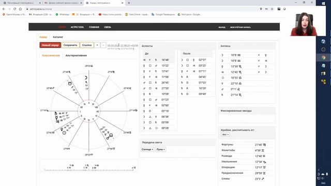The width and height of the screenshot is (331, 186).
Task: Open the Google Translate bookmark
Action: 163,14
